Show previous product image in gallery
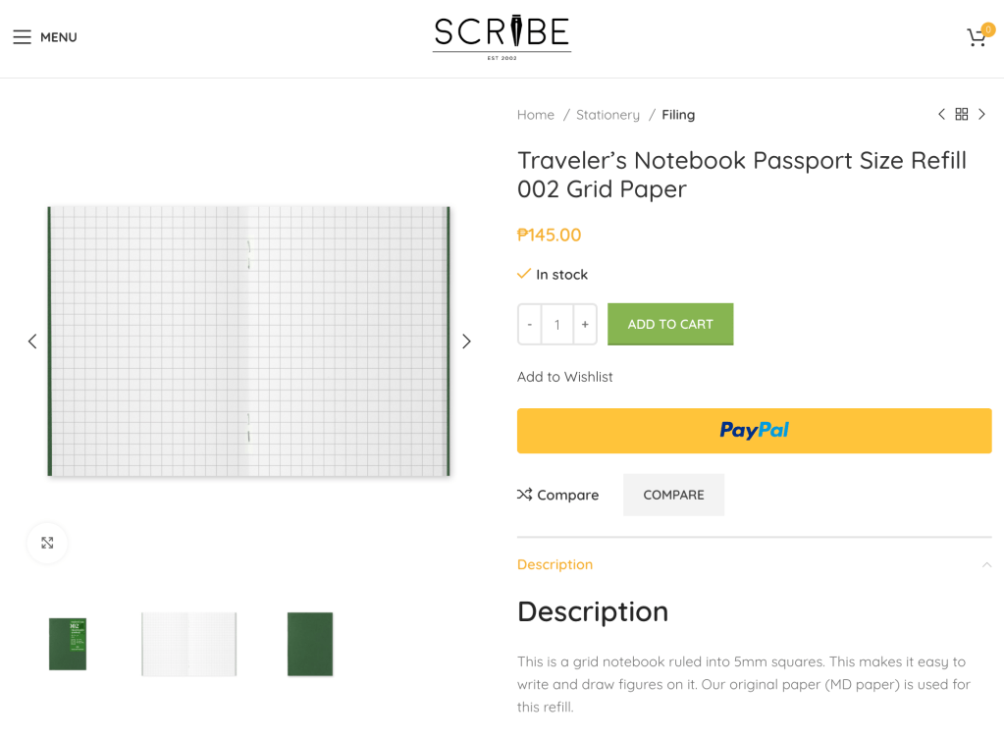This screenshot has height=738, width=1004. [x=32, y=342]
